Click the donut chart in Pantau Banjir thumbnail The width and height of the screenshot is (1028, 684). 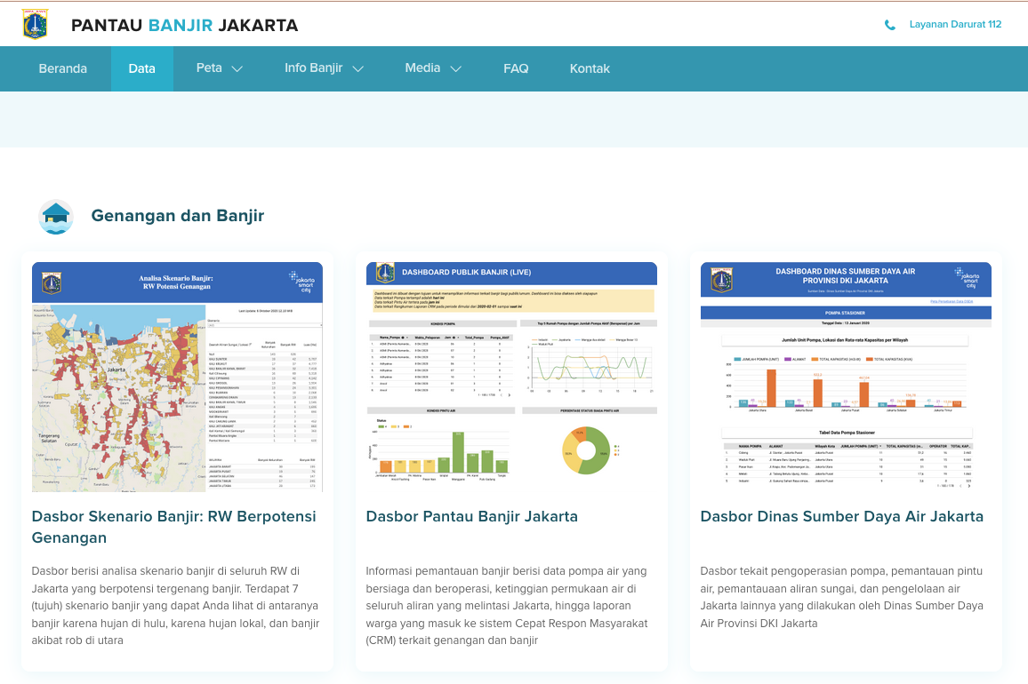[x=585, y=450]
